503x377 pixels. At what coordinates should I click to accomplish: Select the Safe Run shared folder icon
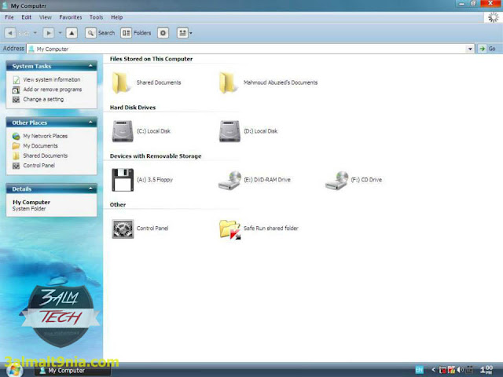coord(229,229)
